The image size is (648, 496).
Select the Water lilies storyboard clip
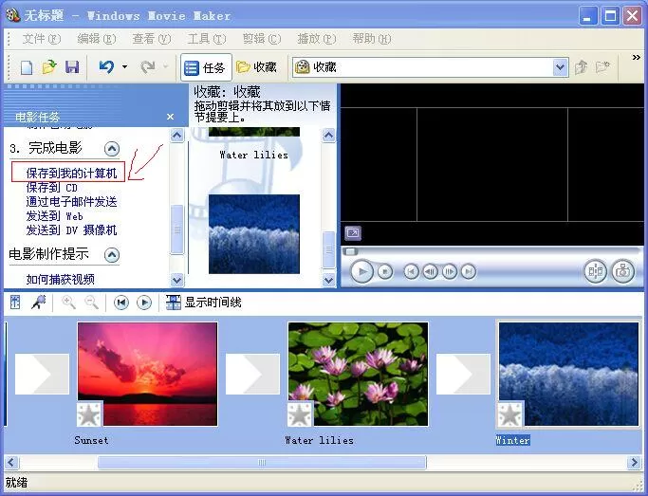(359, 374)
